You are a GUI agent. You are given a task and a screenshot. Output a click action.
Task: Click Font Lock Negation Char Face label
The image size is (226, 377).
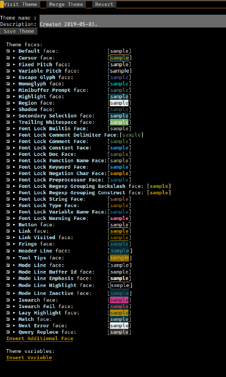(x=63, y=173)
